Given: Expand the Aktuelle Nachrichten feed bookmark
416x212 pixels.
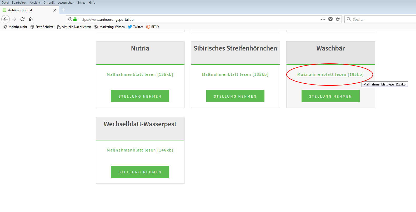Looking at the screenshot, I should (74, 27).
